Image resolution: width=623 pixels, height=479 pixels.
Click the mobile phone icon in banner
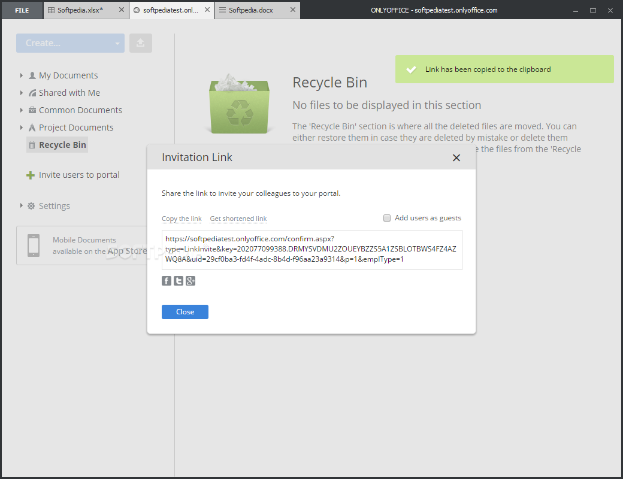coord(34,245)
